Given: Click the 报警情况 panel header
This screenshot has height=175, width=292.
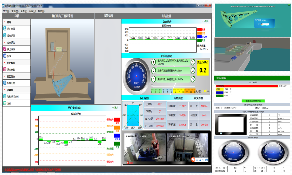Looking at the screenshot, I should pyautogui.click(x=108, y=16).
